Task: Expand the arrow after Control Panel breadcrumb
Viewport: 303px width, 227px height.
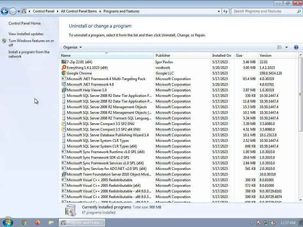Action: click(58, 12)
